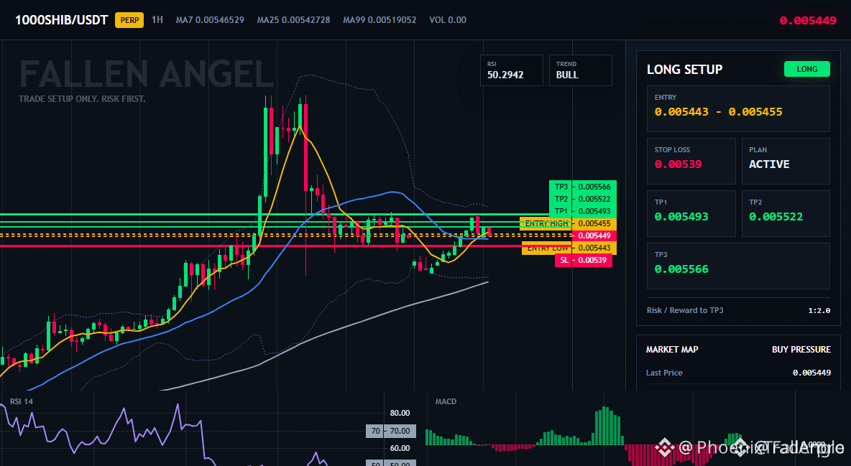The image size is (851, 466).
Task: Click the TP3 0.005566 card
Action: point(738,266)
